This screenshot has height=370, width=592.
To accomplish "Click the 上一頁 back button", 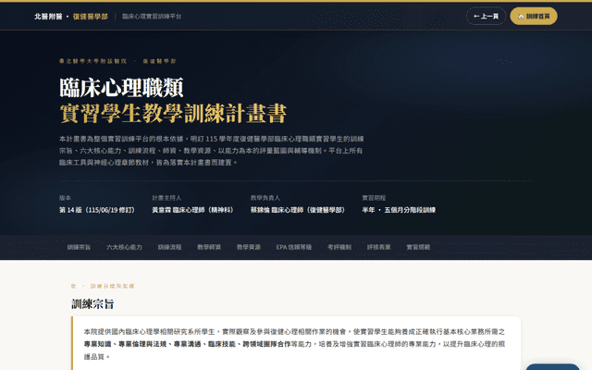I will 486,17.
